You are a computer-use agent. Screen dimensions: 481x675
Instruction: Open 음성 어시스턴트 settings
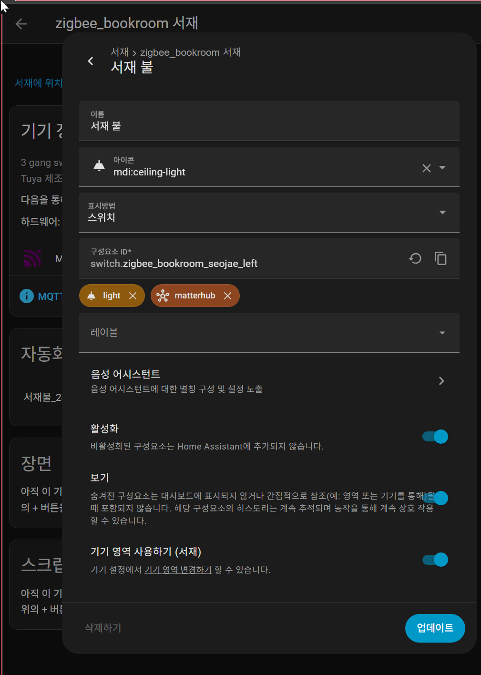269,381
